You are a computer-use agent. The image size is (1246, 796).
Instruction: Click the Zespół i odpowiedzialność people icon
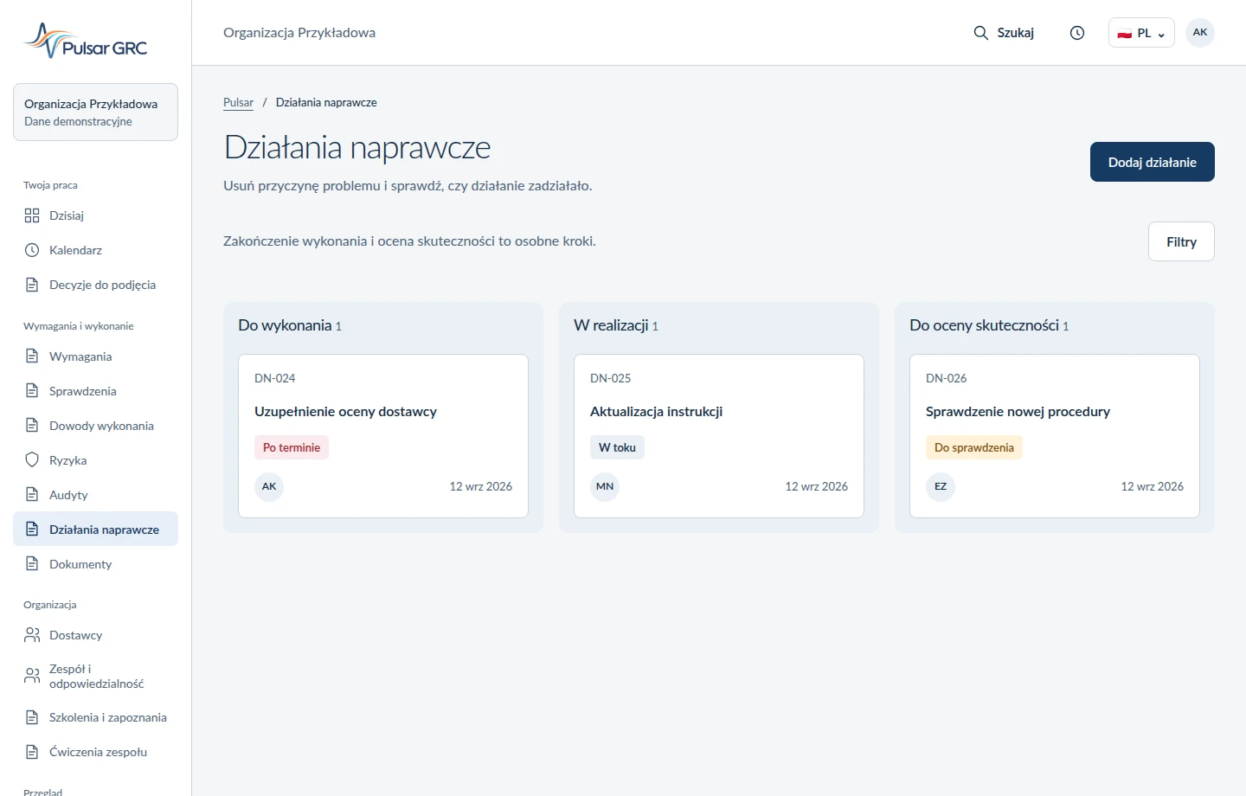[x=32, y=676]
